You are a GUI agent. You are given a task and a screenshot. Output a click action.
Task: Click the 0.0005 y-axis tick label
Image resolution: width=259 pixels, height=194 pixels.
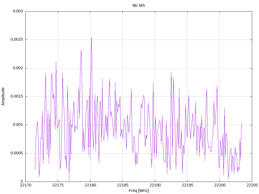click(17, 153)
